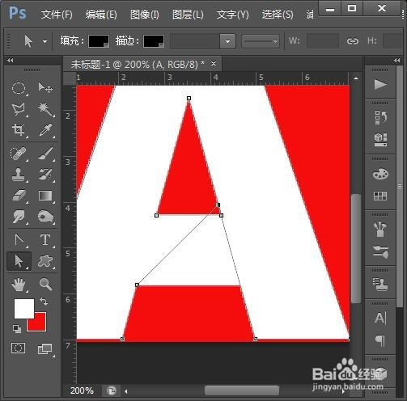Pick the Eyedropper tool
The height and width of the screenshot is (401, 407).
click(45, 130)
